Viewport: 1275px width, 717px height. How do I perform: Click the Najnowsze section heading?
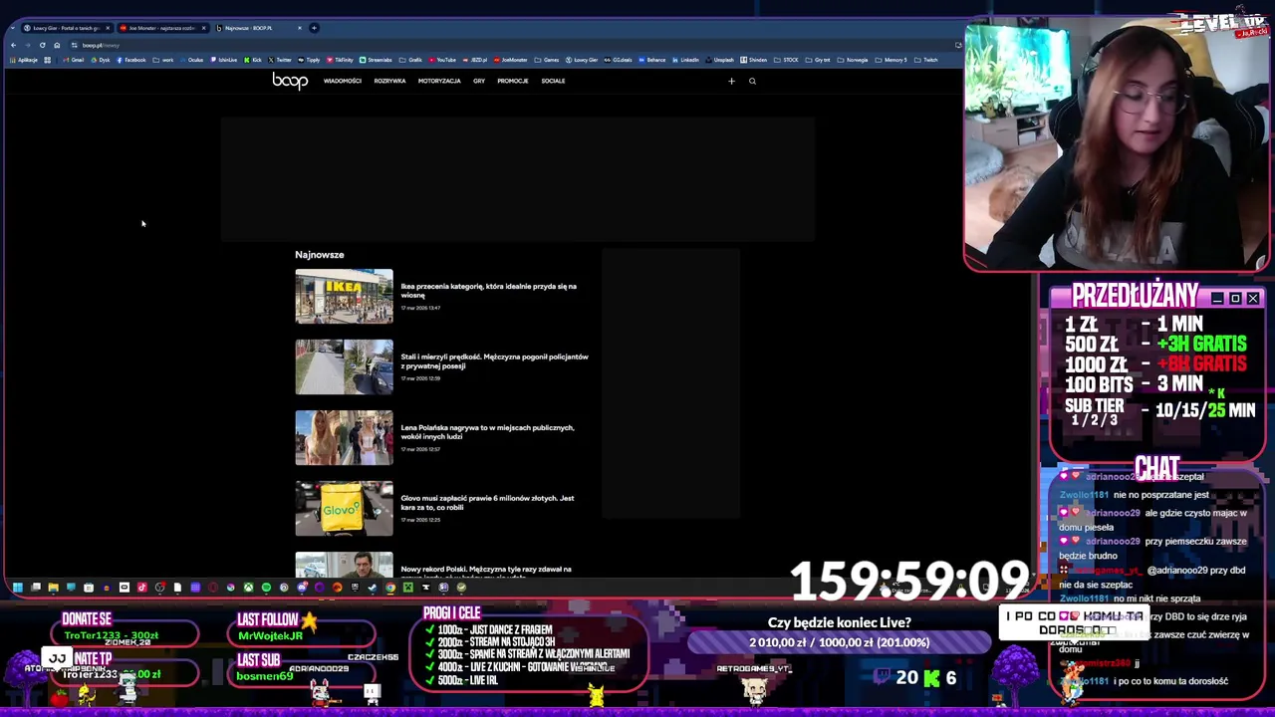319,255
